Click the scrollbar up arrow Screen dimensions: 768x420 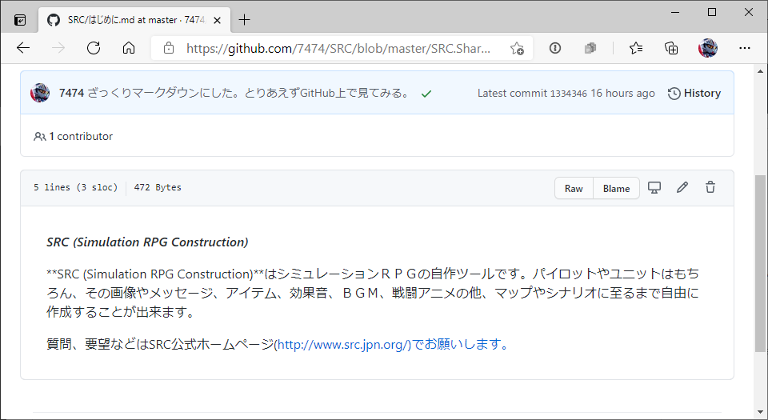pyautogui.click(x=760, y=71)
